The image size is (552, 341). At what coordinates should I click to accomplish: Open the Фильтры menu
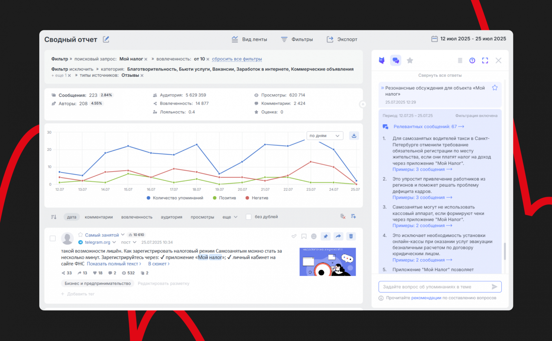[x=297, y=40]
